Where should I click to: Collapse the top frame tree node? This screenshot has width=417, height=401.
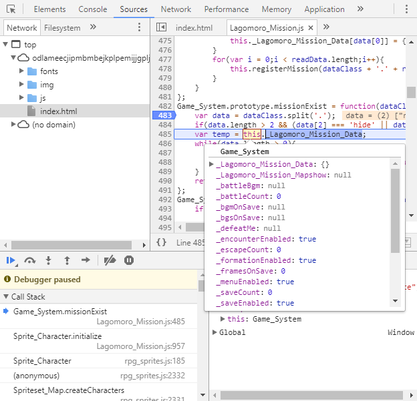5,44
